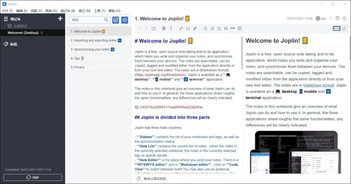Insert a hyperlink using the link icon
This screenshot has height=184, width=351.
pos(181,29)
